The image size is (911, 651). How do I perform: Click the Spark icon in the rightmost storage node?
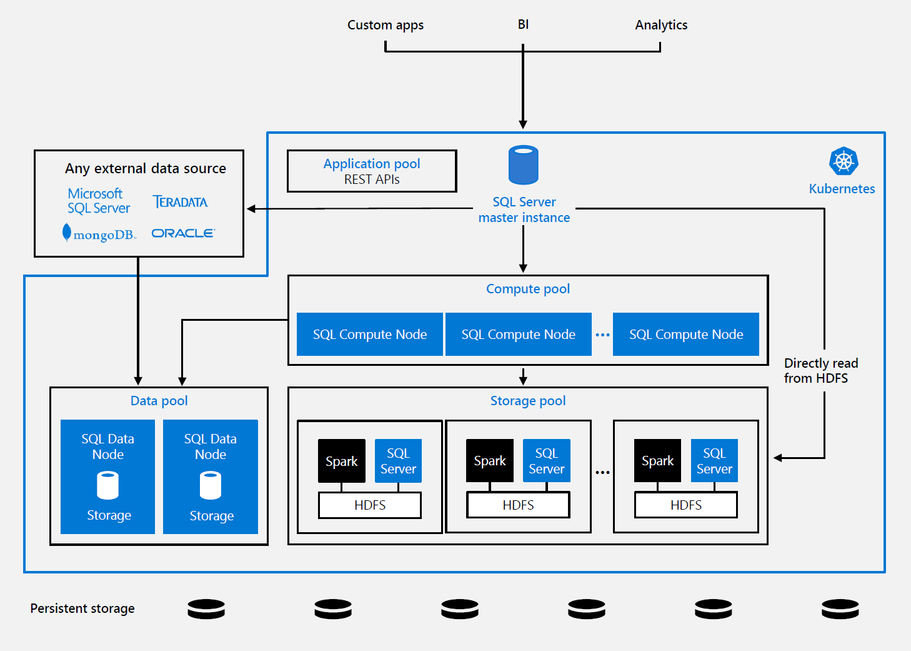(x=657, y=461)
